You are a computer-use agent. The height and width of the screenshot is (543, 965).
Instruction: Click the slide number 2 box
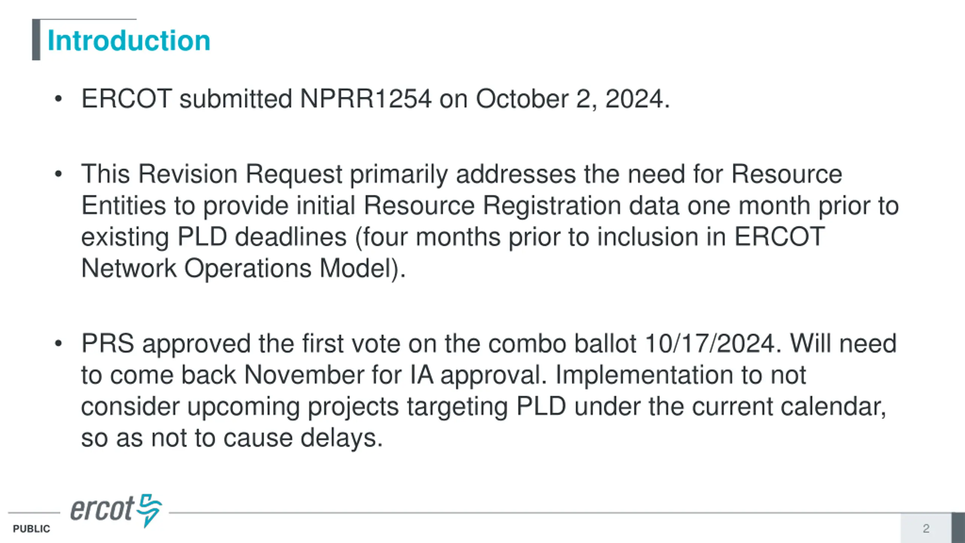(926, 528)
